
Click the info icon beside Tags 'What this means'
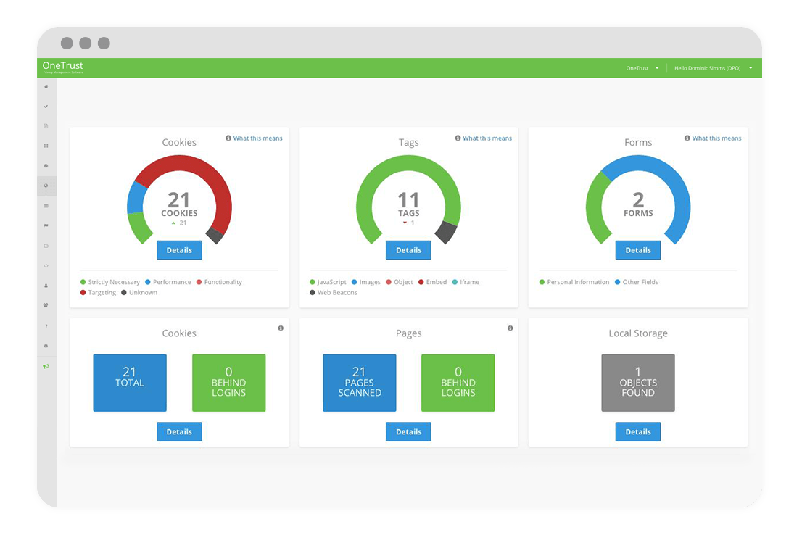(x=458, y=138)
